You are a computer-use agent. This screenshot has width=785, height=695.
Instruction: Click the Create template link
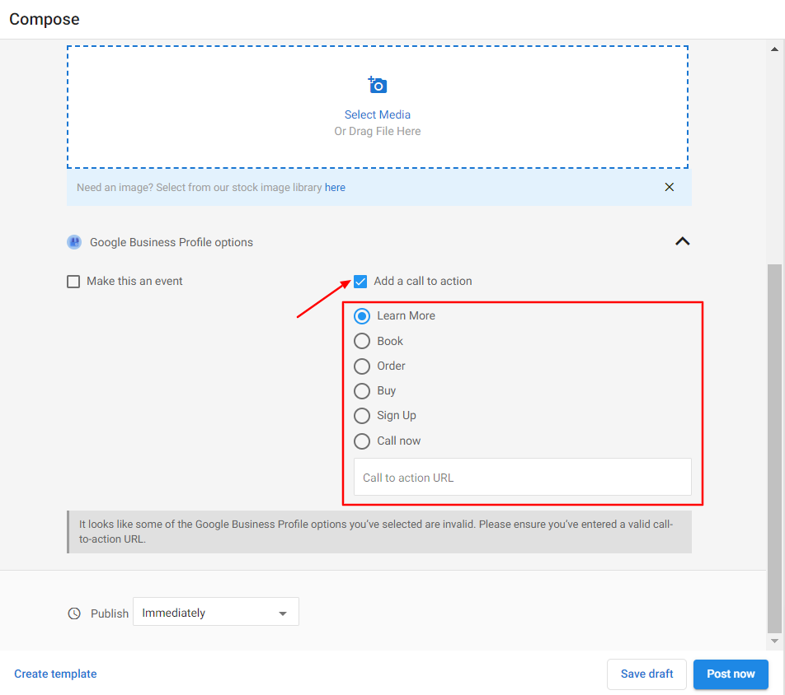(x=55, y=674)
